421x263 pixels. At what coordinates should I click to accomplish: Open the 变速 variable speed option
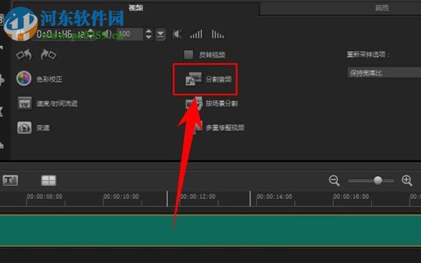click(x=33, y=128)
